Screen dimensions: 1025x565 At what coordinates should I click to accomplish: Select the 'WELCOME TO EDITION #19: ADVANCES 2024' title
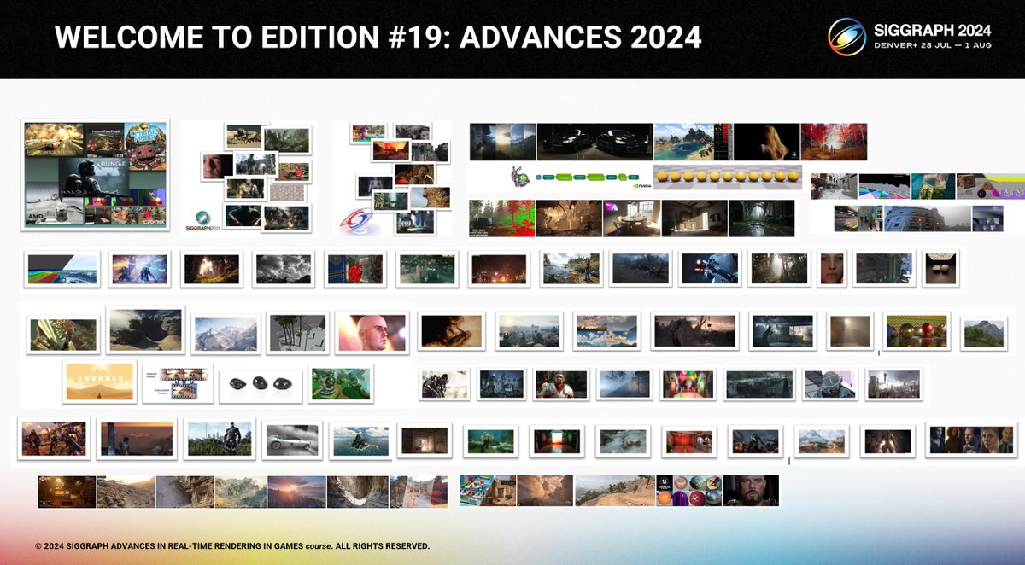[378, 37]
